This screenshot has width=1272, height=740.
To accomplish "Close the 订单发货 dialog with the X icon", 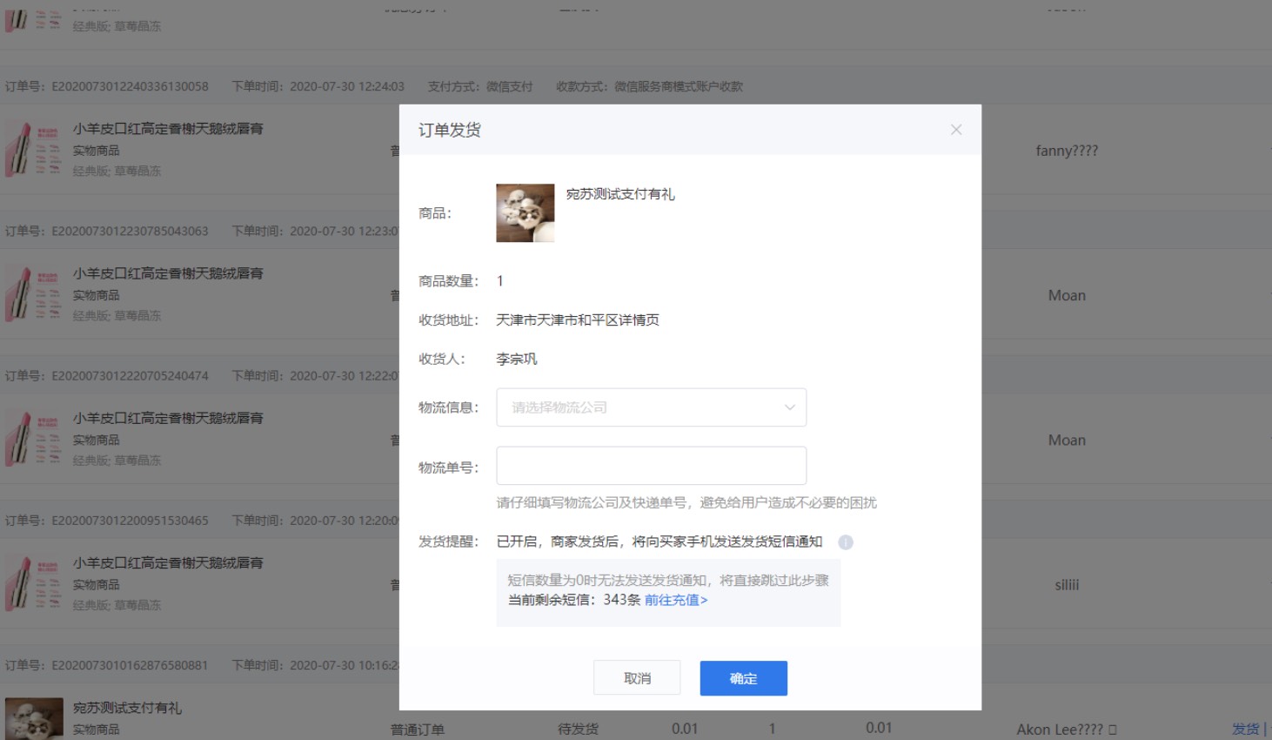I will 955,130.
